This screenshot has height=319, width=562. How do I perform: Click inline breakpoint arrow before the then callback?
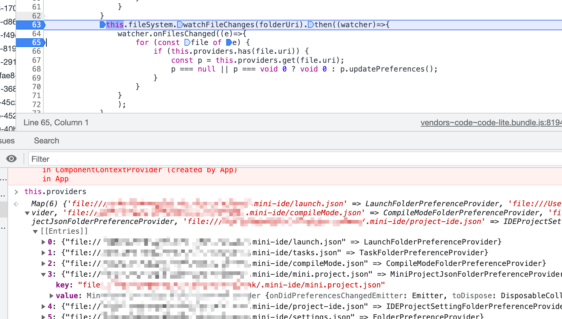[x=311, y=25]
